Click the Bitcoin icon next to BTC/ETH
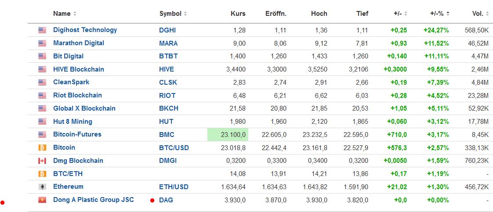Viewport: 493px width, 212px height. (42, 174)
